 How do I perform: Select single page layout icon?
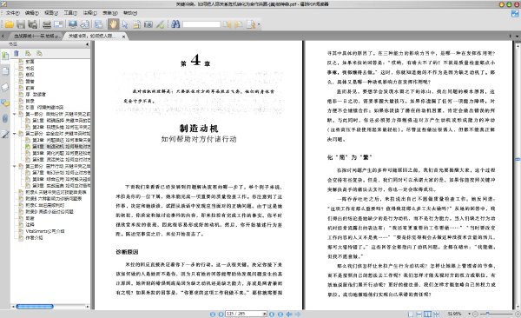coord(411,314)
